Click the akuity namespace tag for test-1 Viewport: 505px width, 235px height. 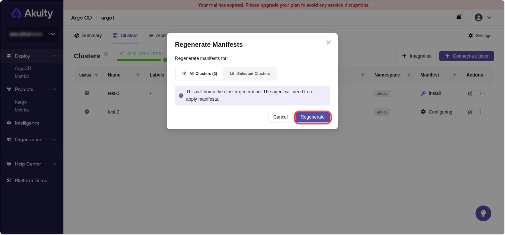tap(382, 94)
